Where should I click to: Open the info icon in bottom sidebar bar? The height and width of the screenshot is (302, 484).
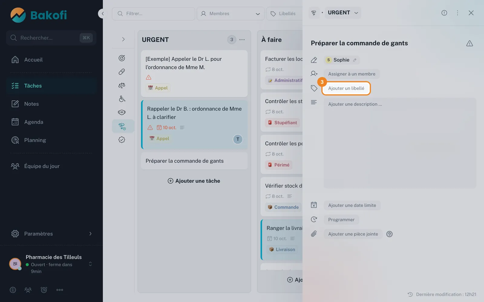coord(13,290)
